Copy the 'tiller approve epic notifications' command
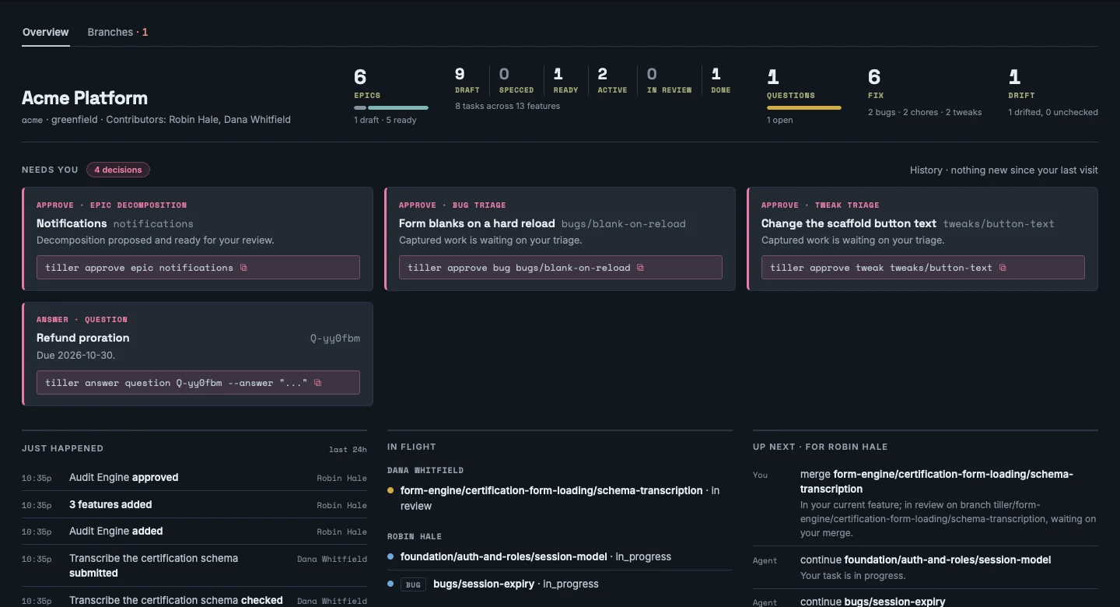Screen dimensions: 1120x607 pos(243,268)
